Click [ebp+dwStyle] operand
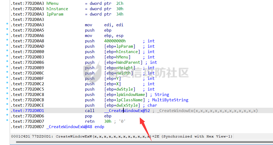The width and height of the screenshot is (273, 145). pyautogui.click(x=120, y=89)
